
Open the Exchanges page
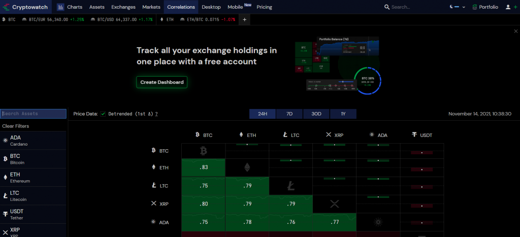(123, 7)
